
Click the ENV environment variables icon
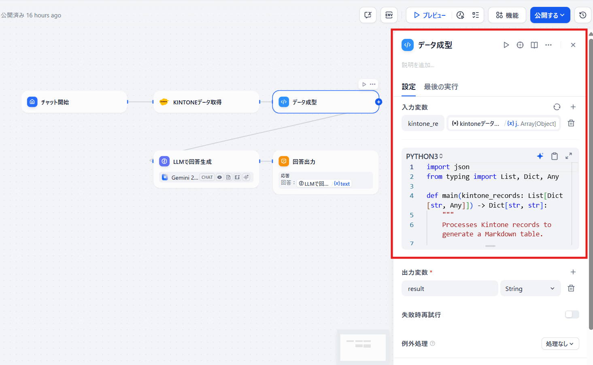coord(389,15)
